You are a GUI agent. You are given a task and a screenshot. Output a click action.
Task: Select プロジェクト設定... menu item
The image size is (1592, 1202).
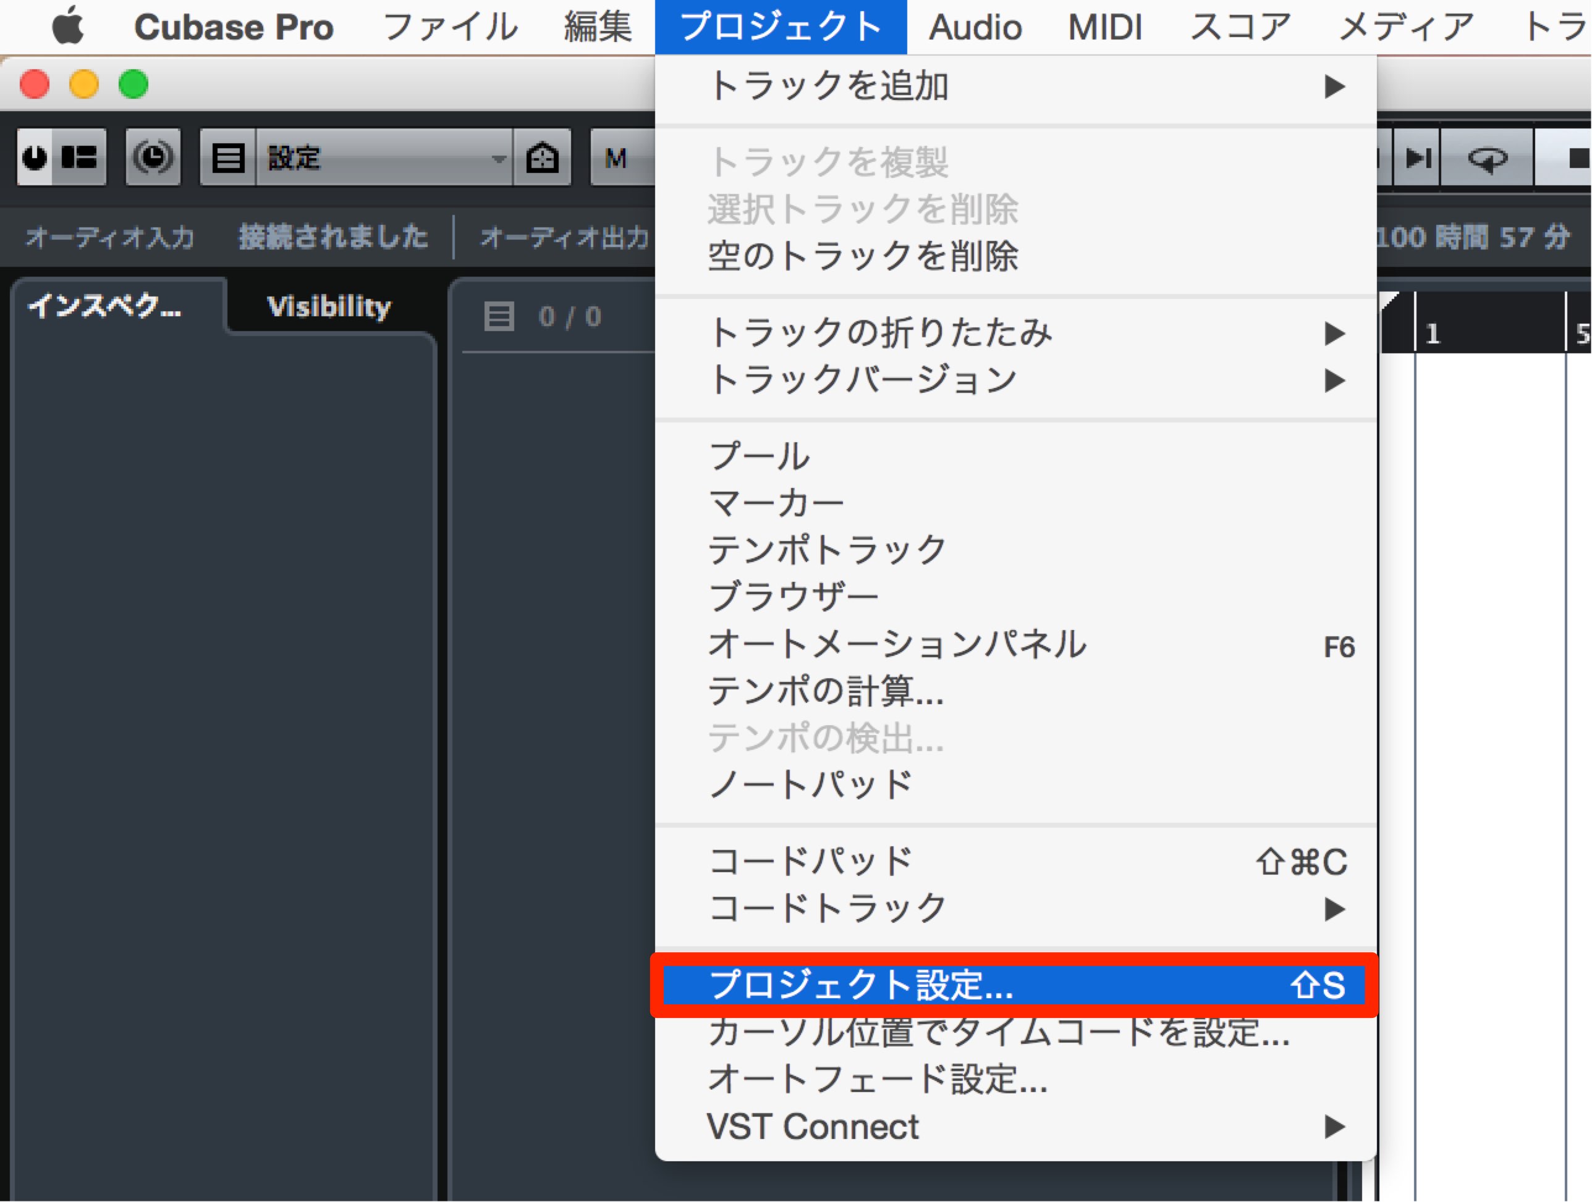pyautogui.click(x=1014, y=985)
